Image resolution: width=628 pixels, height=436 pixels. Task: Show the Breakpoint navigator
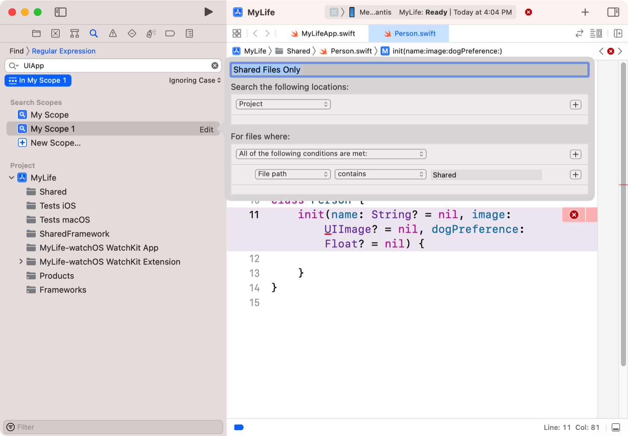tap(170, 33)
